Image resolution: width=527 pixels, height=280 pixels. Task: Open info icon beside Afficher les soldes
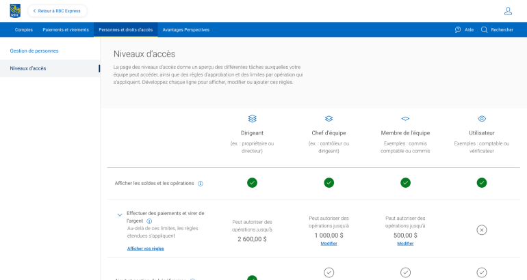(201, 184)
